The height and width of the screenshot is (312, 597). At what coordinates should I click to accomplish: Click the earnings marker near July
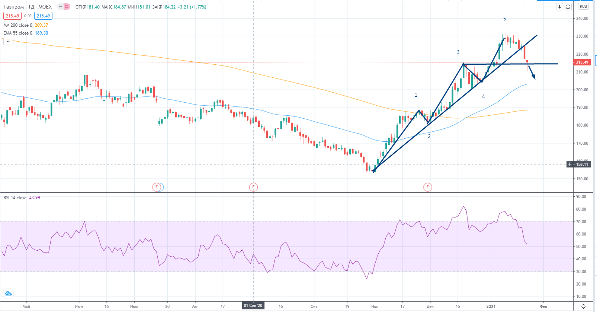pos(157,187)
